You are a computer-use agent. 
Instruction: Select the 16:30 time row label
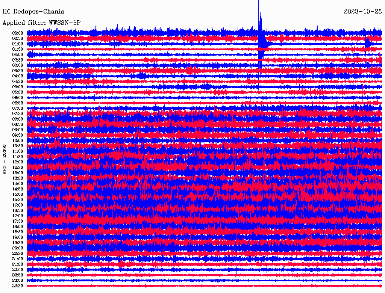point(18,211)
